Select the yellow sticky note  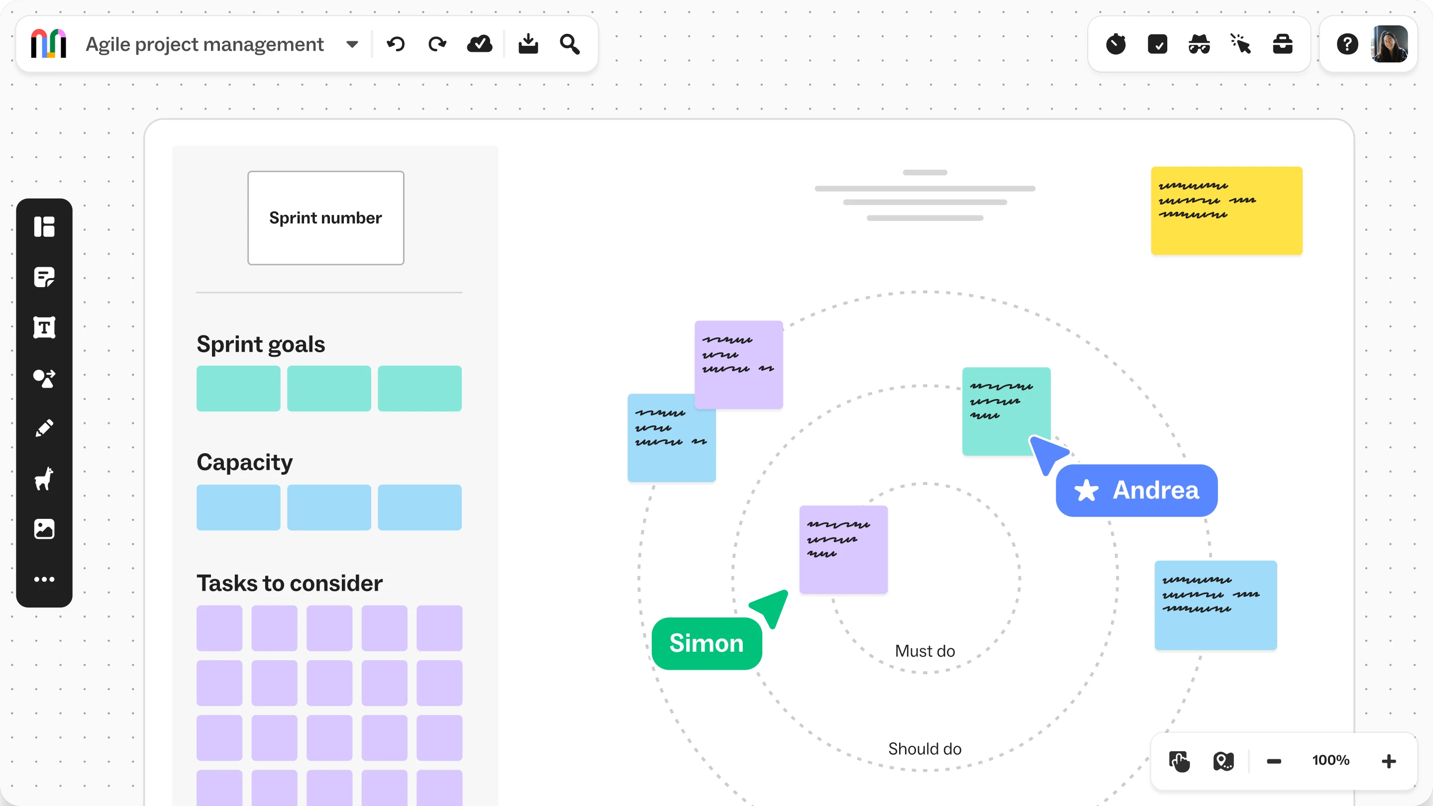coord(1226,210)
